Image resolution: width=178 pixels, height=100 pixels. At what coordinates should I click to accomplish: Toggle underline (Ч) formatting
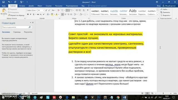33,14
